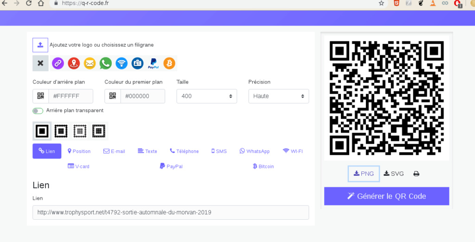This screenshot has height=242, width=475.
Task: Click the Lien URL input field
Action: [x=171, y=212]
